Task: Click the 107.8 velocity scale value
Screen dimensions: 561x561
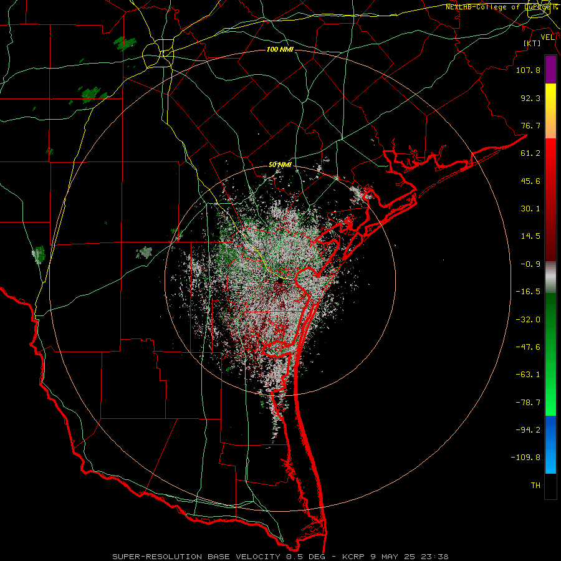Action: click(528, 70)
